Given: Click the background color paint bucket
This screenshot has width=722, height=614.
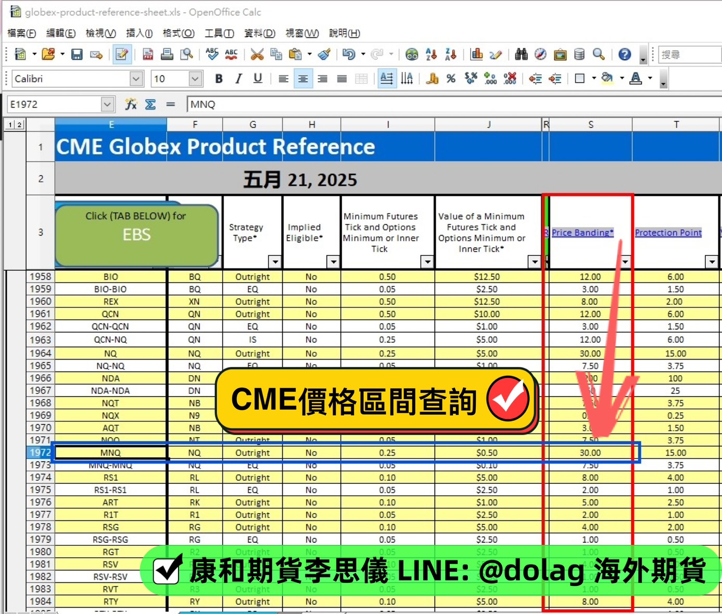Looking at the screenshot, I should [x=607, y=79].
